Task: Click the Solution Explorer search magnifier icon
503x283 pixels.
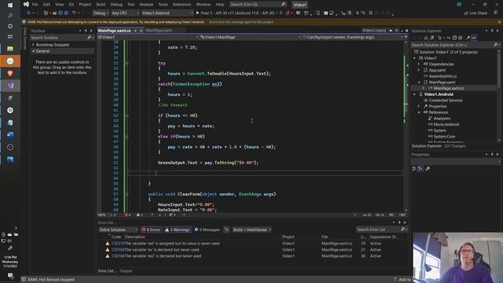Action: (495, 45)
